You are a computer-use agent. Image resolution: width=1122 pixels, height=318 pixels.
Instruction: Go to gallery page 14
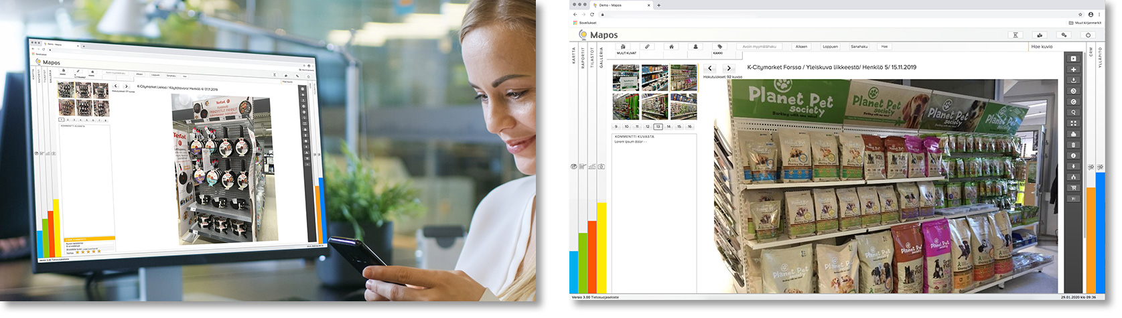pyautogui.click(x=669, y=127)
